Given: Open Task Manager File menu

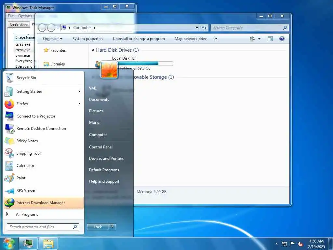Looking at the screenshot, I should (x=11, y=16).
